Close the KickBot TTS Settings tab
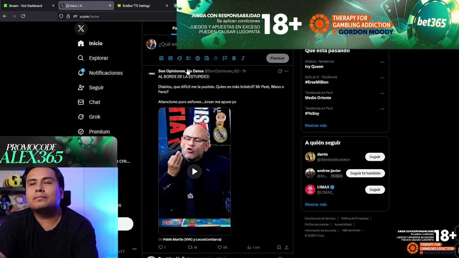This screenshot has width=459, height=258. [x=167, y=6]
